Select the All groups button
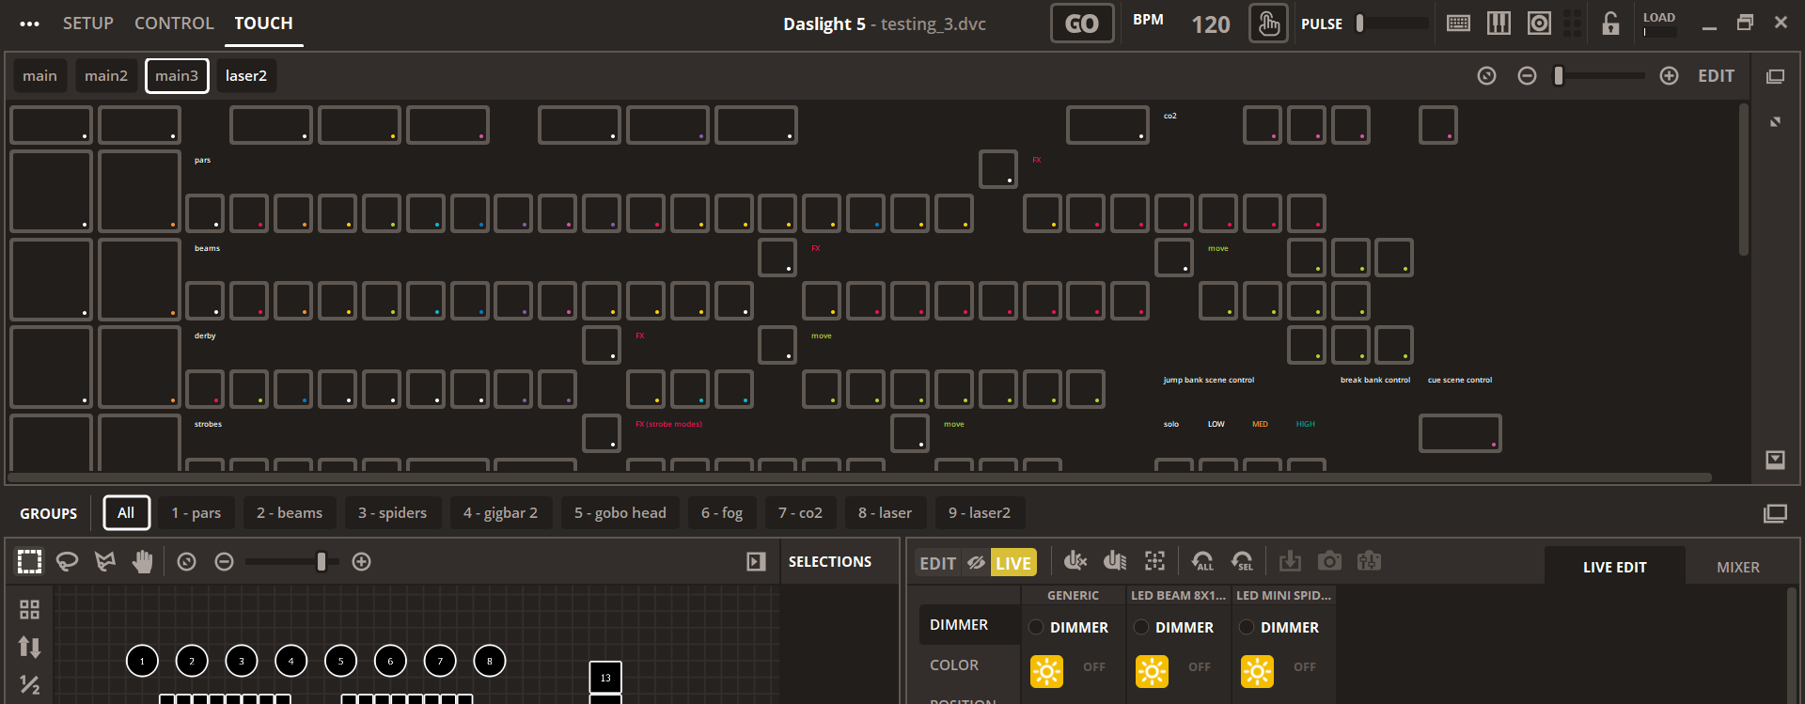The height and width of the screenshot is (704, 1805). pyautogui.click(x=126, y=513)
